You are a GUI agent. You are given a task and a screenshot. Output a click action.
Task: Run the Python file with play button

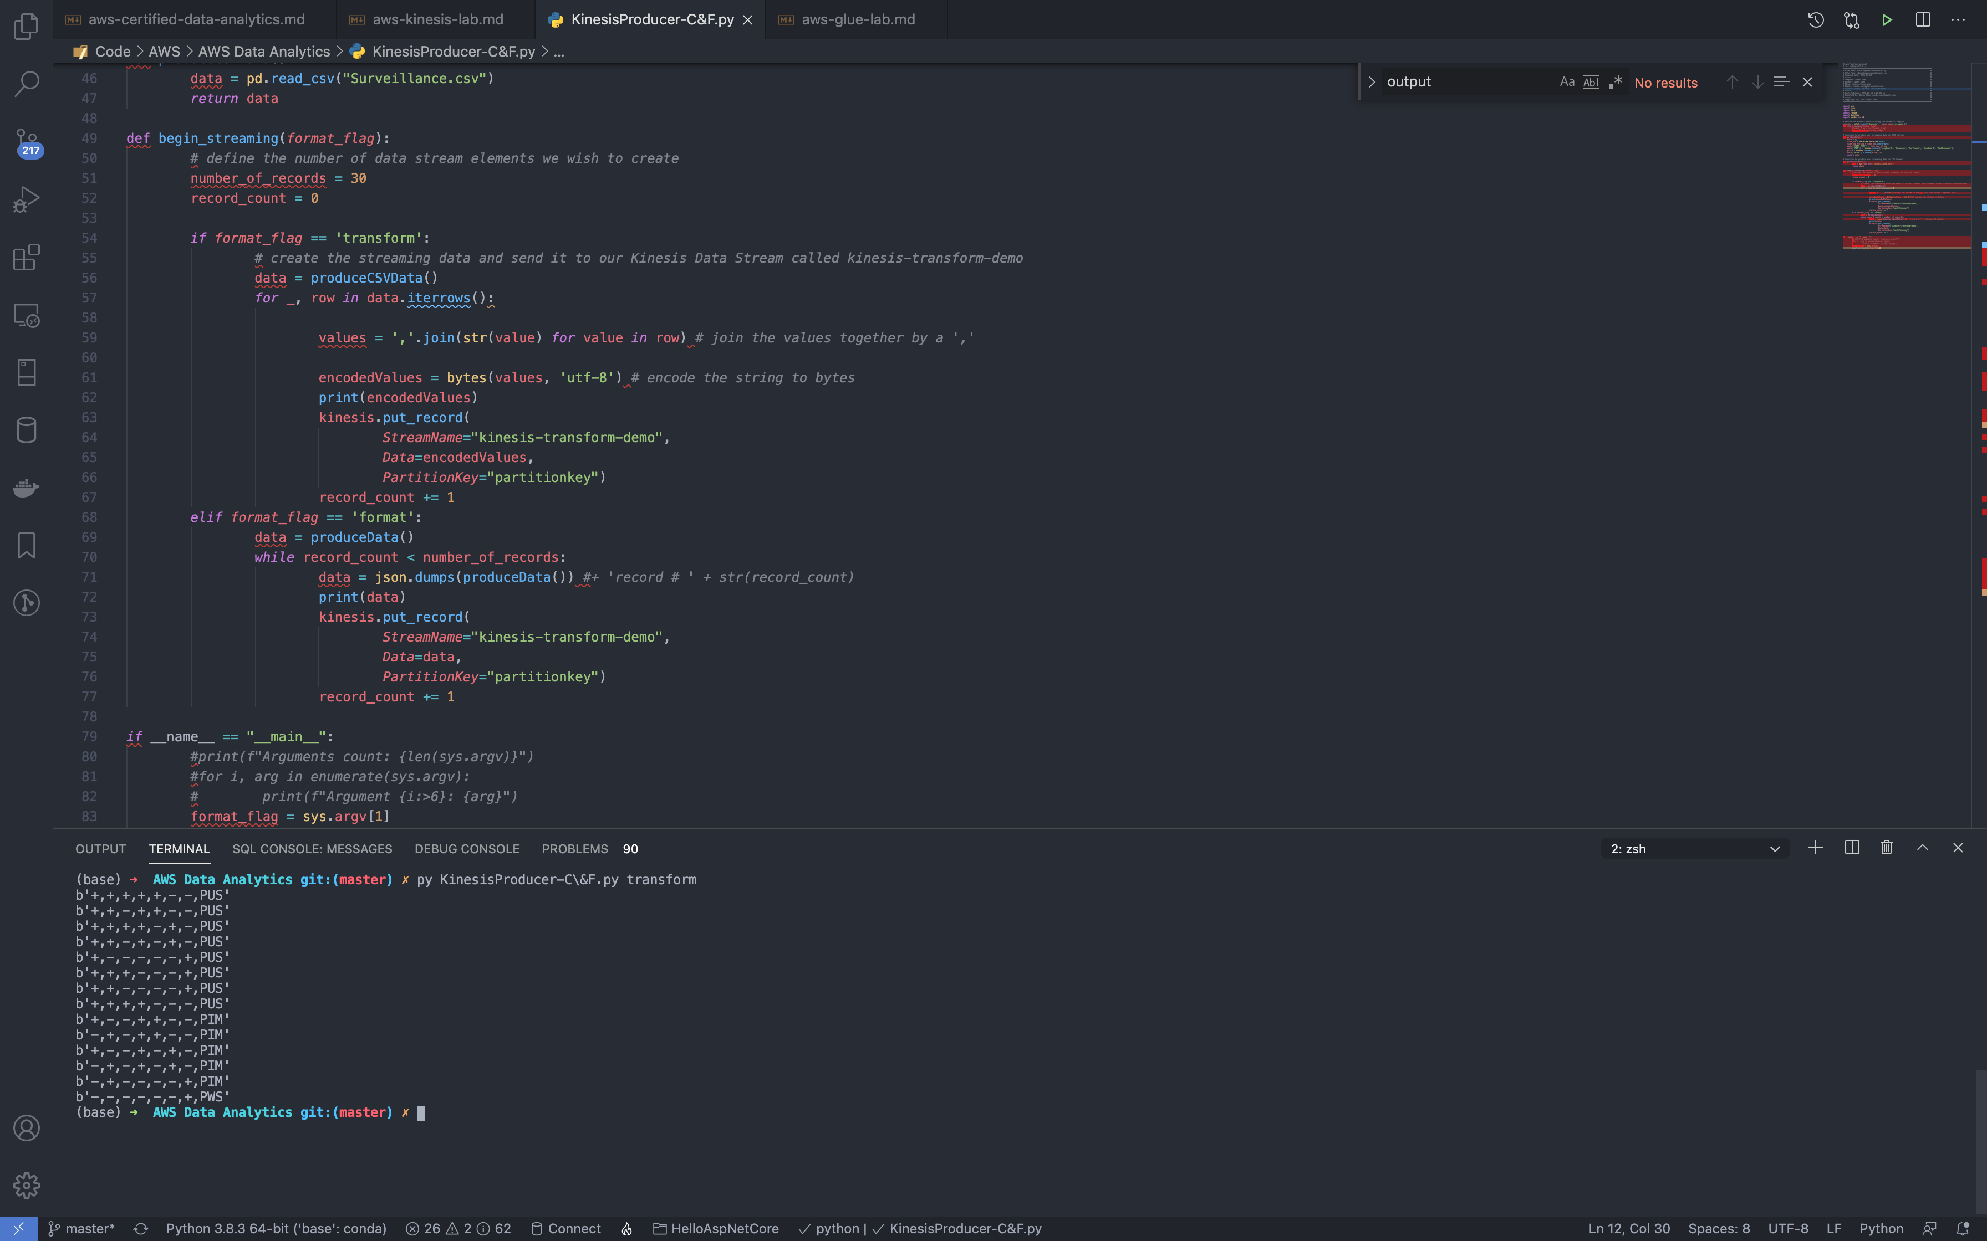tap(1887, 20)
